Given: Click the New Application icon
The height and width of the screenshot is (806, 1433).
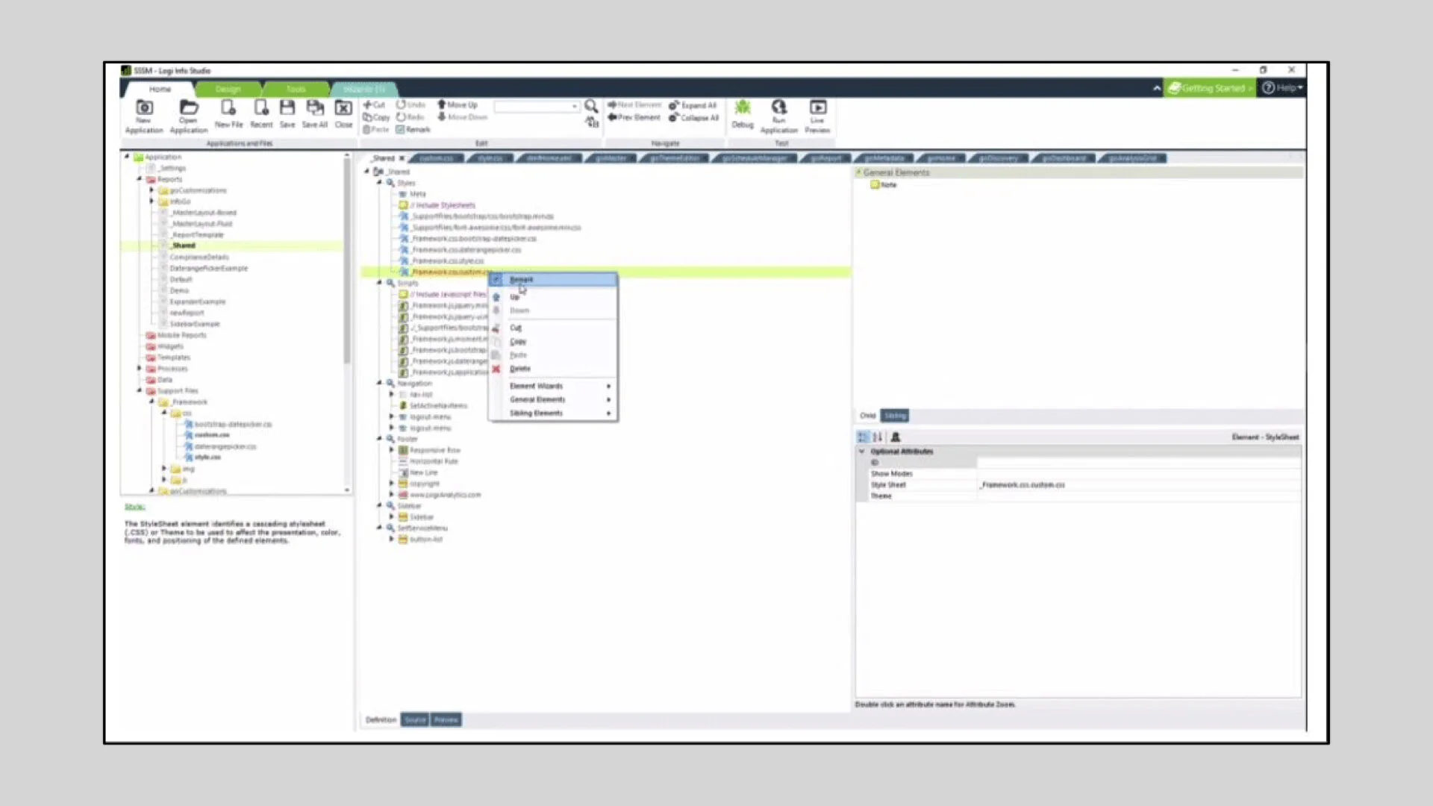Looking at the screenshot, I should click(x=144, y=108).
